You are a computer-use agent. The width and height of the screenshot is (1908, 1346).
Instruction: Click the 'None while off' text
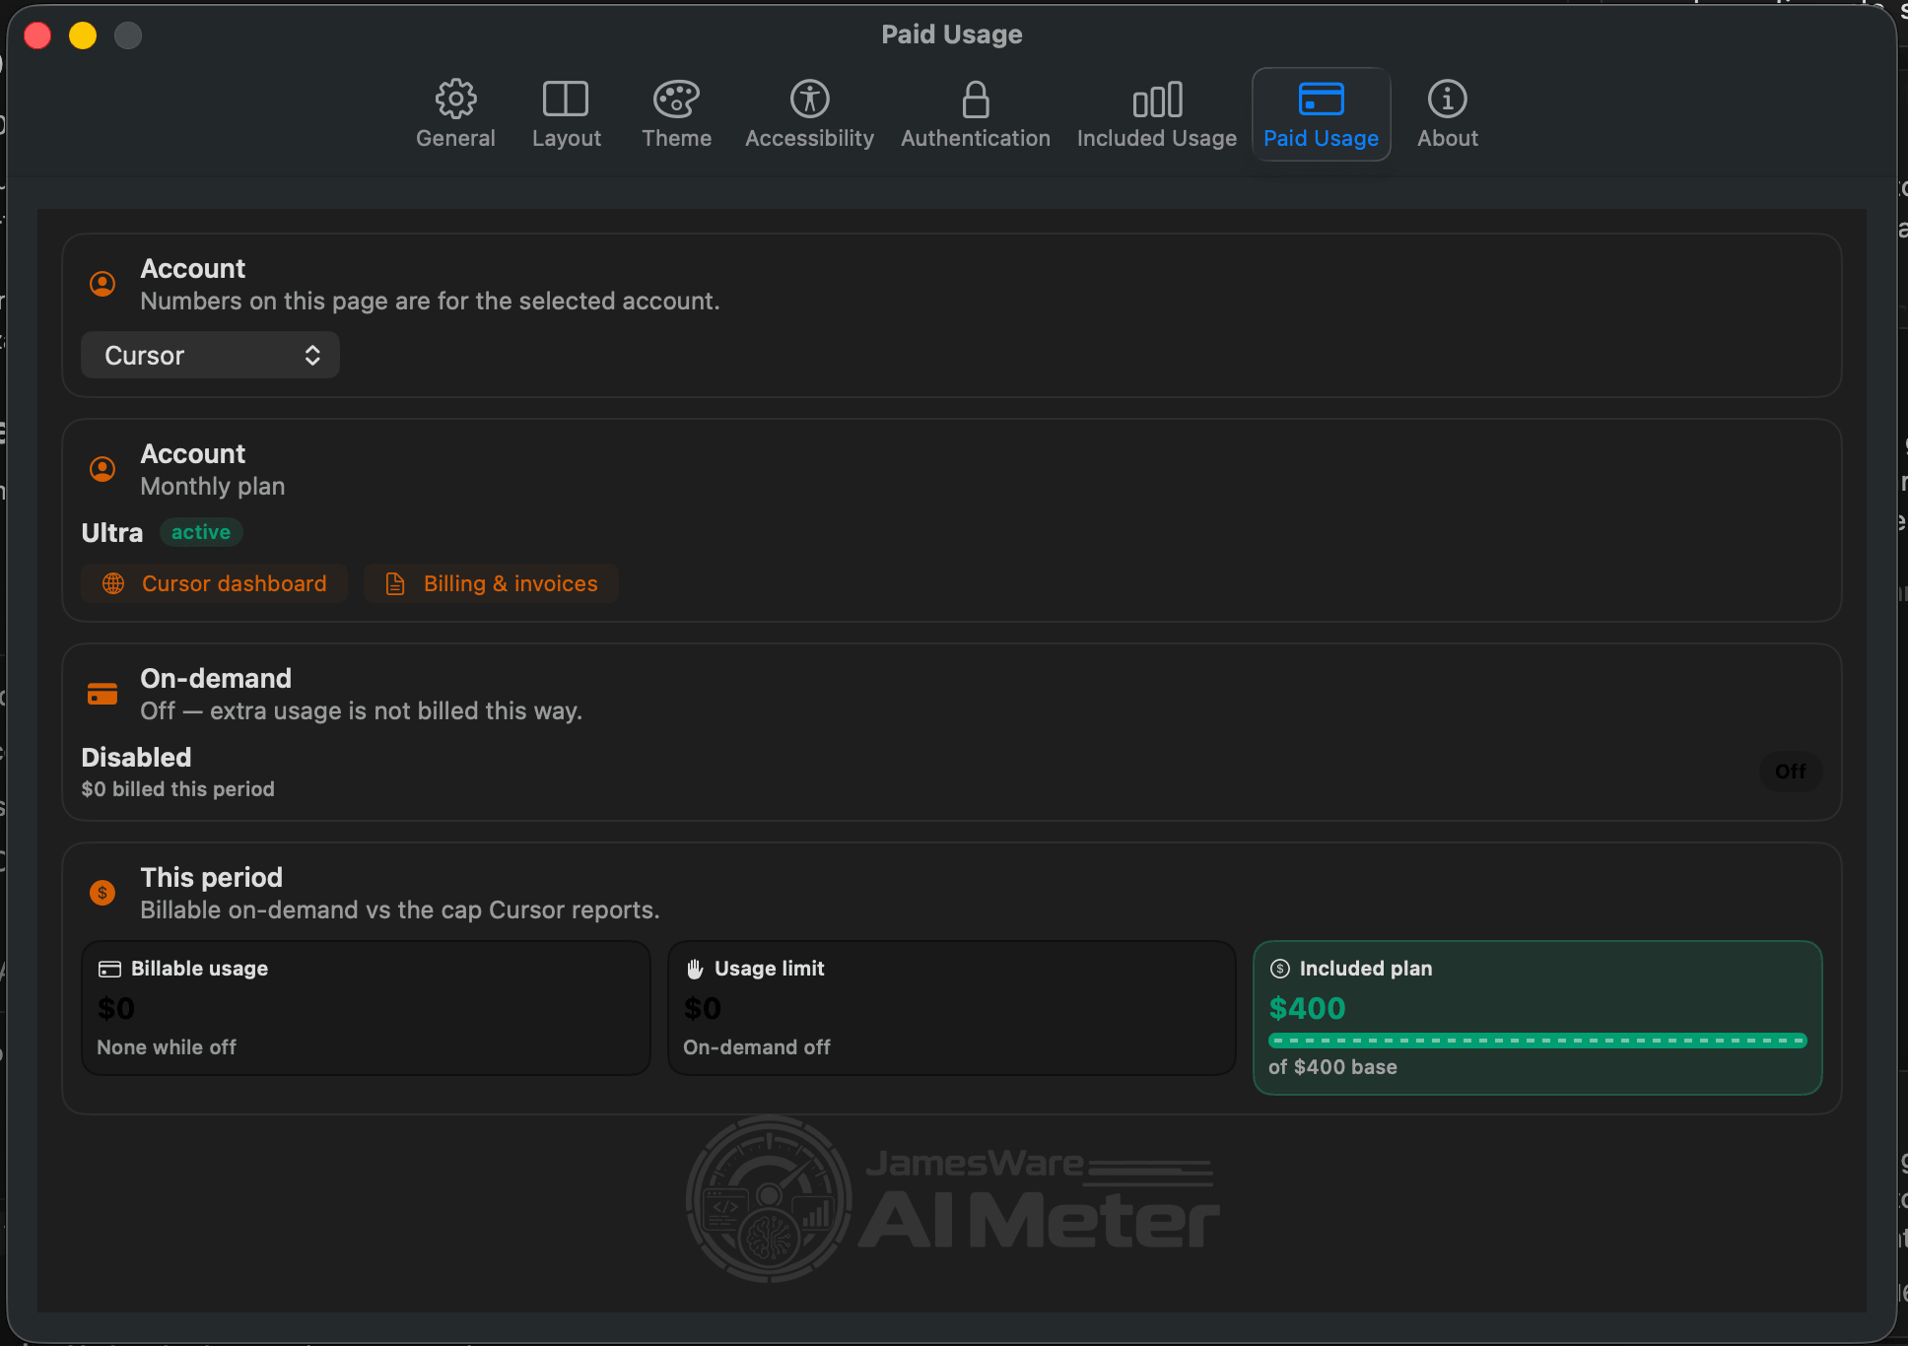tap(167, 1047)
